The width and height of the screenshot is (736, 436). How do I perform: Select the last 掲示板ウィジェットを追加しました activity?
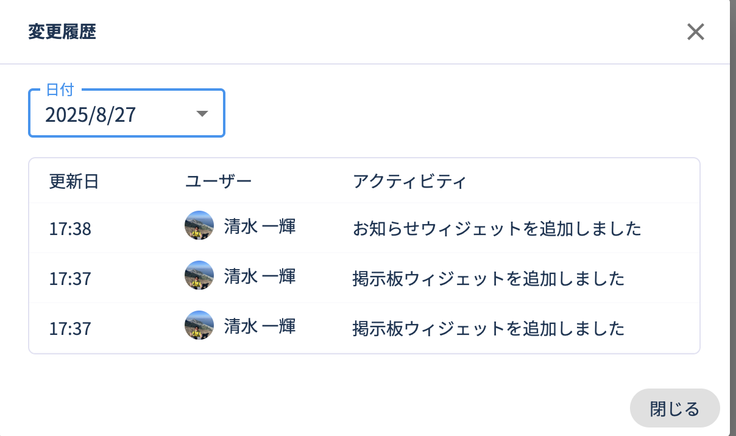pyautogui.click(x=489, y=329)
